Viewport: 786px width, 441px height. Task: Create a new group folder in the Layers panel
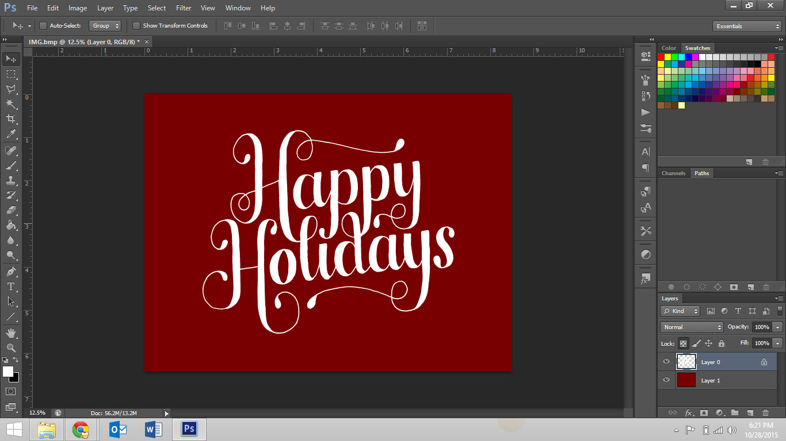pos(735,412)
